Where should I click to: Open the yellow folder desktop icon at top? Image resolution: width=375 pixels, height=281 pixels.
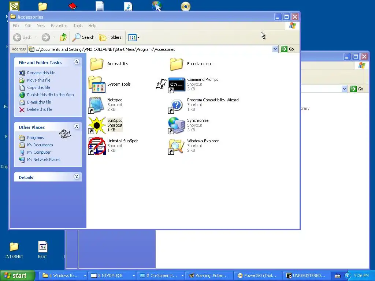[x=43, y=6]
